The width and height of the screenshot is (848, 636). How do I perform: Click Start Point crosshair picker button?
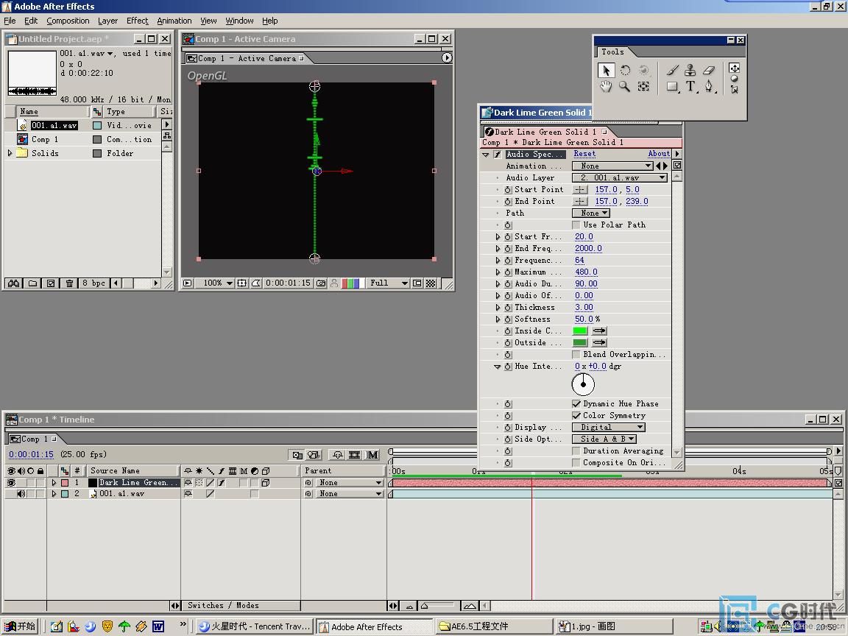(x=580, y=189)
